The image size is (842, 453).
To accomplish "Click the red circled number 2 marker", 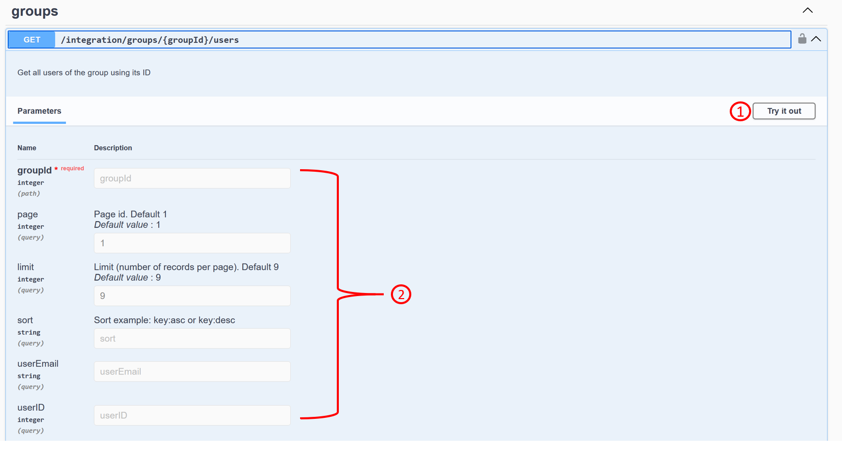I will click(x=401, y=295).
